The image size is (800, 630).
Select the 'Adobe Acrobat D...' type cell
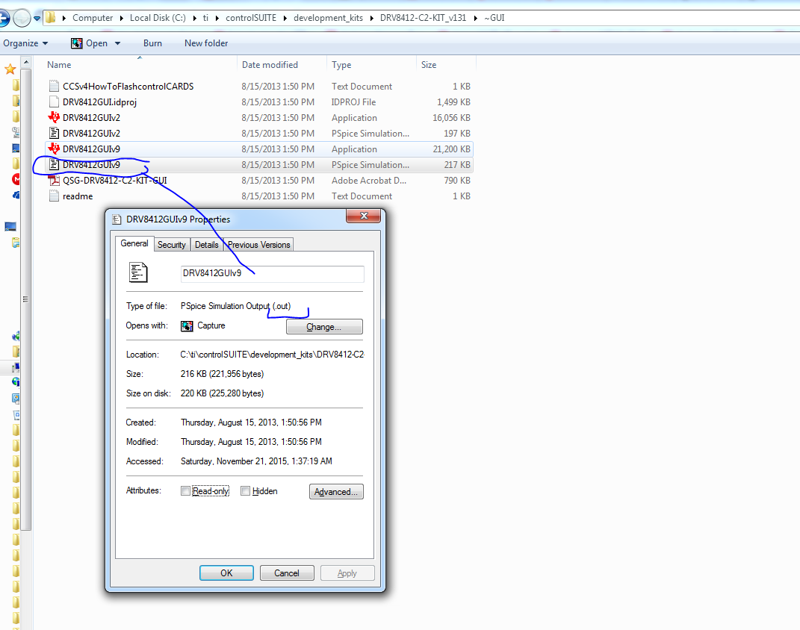click(369, 181)
